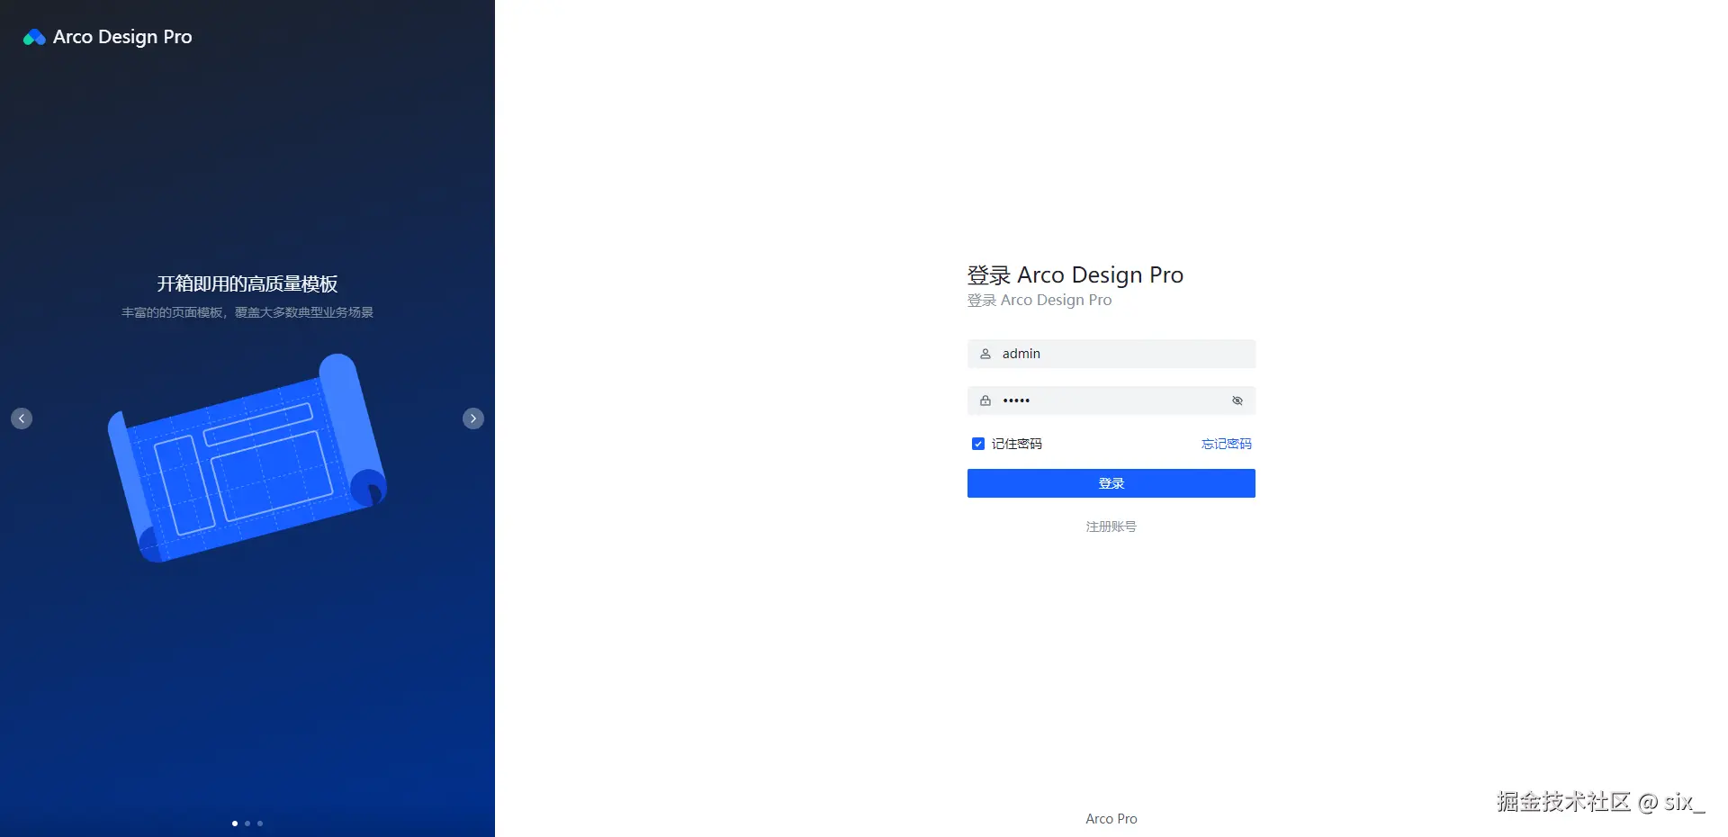Open the 注册账号 link
The width and height of the screenshot is (1728, 837).
[1111, 526]
